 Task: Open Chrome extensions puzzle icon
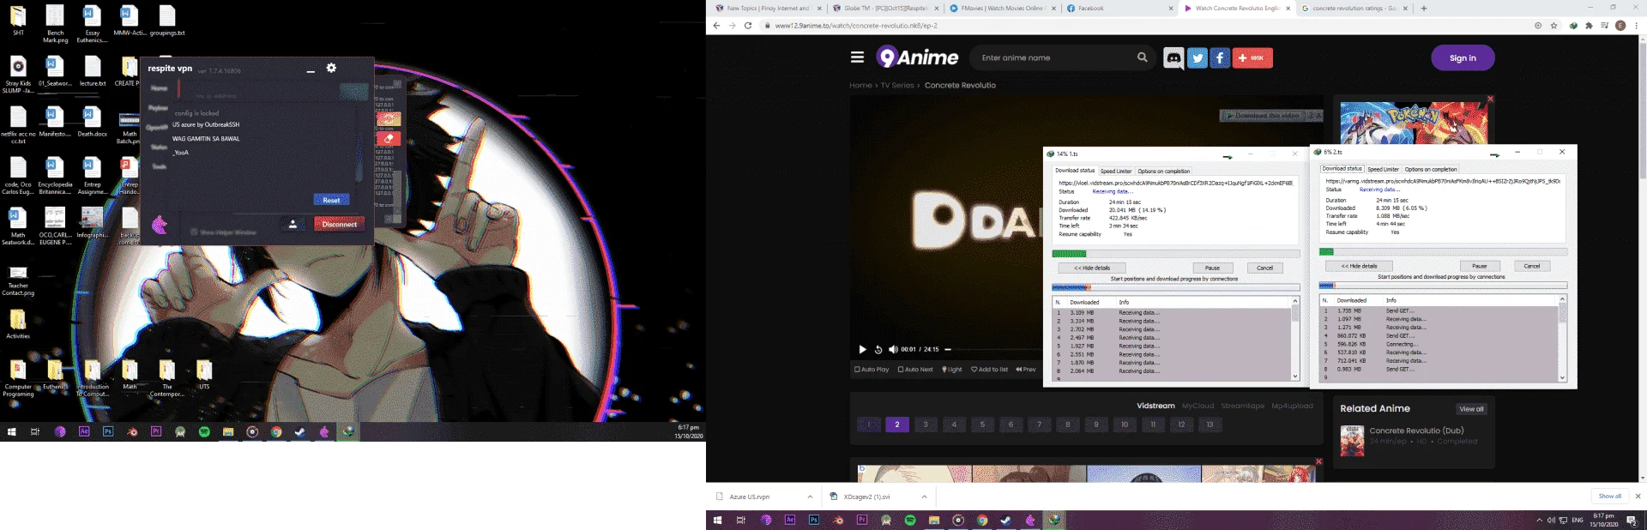tap(1589, 26)
